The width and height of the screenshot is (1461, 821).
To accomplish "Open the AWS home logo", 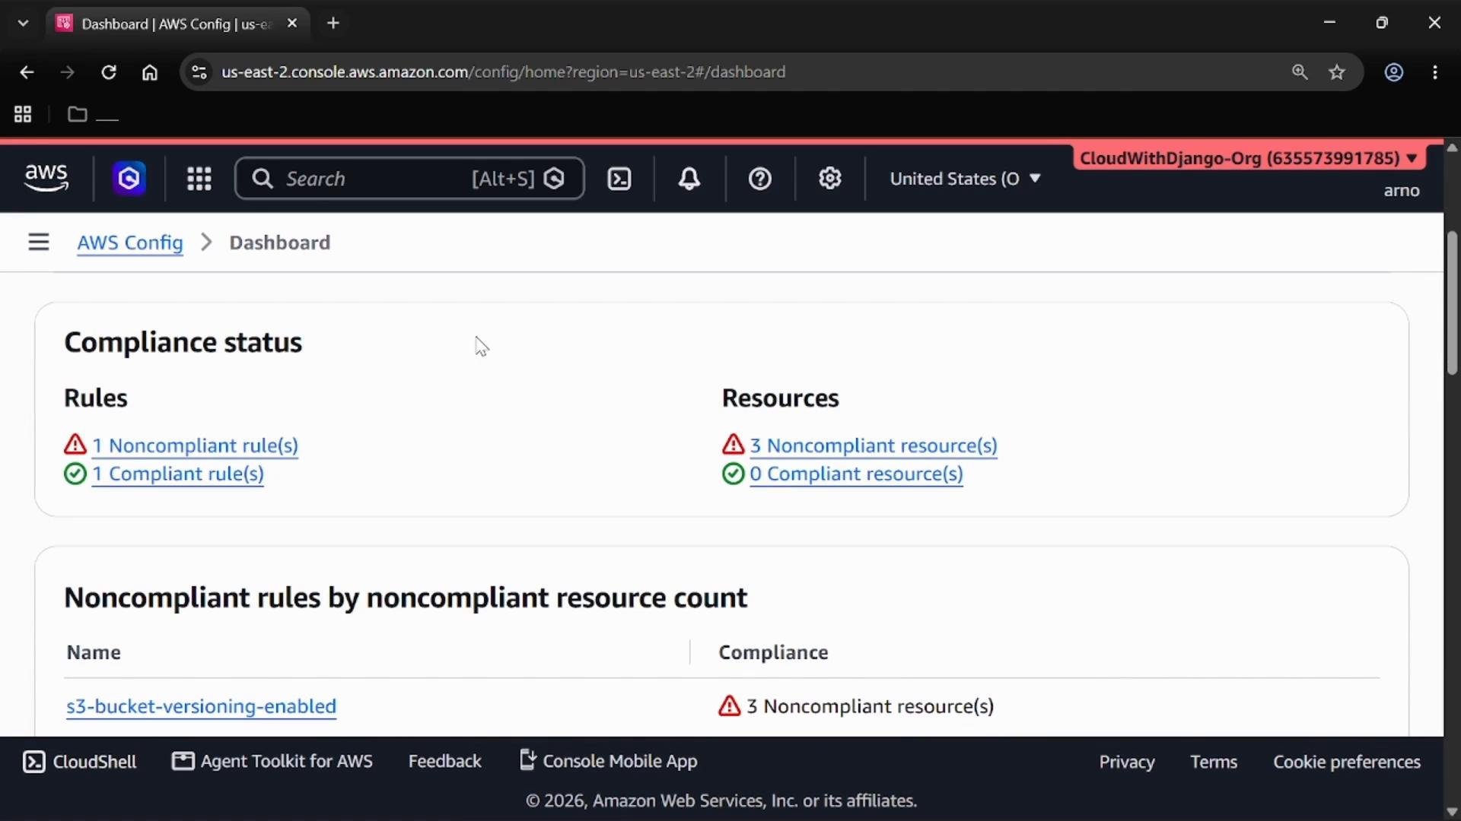I will click(x=46, y=178).
